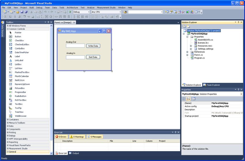Click the Write Data button on form

tap(93, 46)
